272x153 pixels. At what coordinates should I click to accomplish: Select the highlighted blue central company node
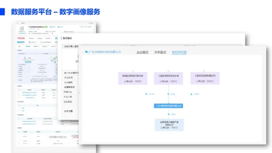click(168, 106)
